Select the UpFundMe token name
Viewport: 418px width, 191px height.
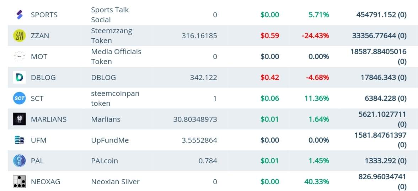coord(110,140)
